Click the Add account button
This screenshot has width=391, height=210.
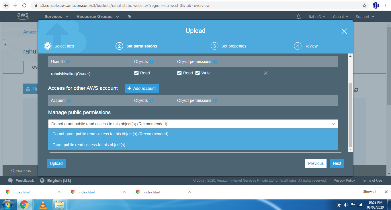(x=142, y=88)
